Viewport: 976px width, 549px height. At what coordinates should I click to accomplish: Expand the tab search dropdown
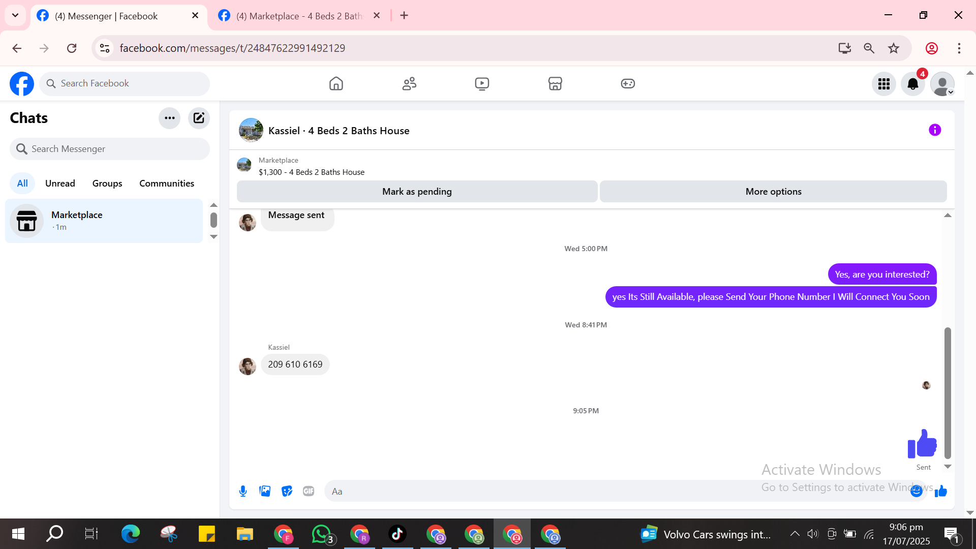[x=15, y=15]
